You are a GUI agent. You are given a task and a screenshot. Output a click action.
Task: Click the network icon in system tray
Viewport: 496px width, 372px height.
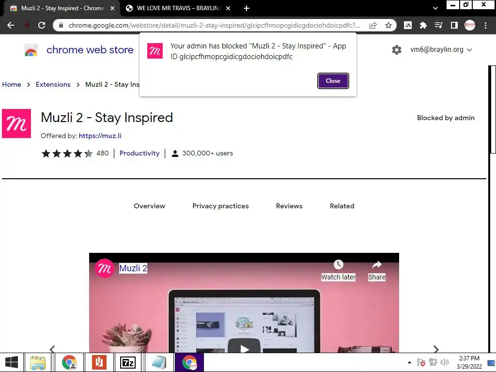[x=433, y=362]
